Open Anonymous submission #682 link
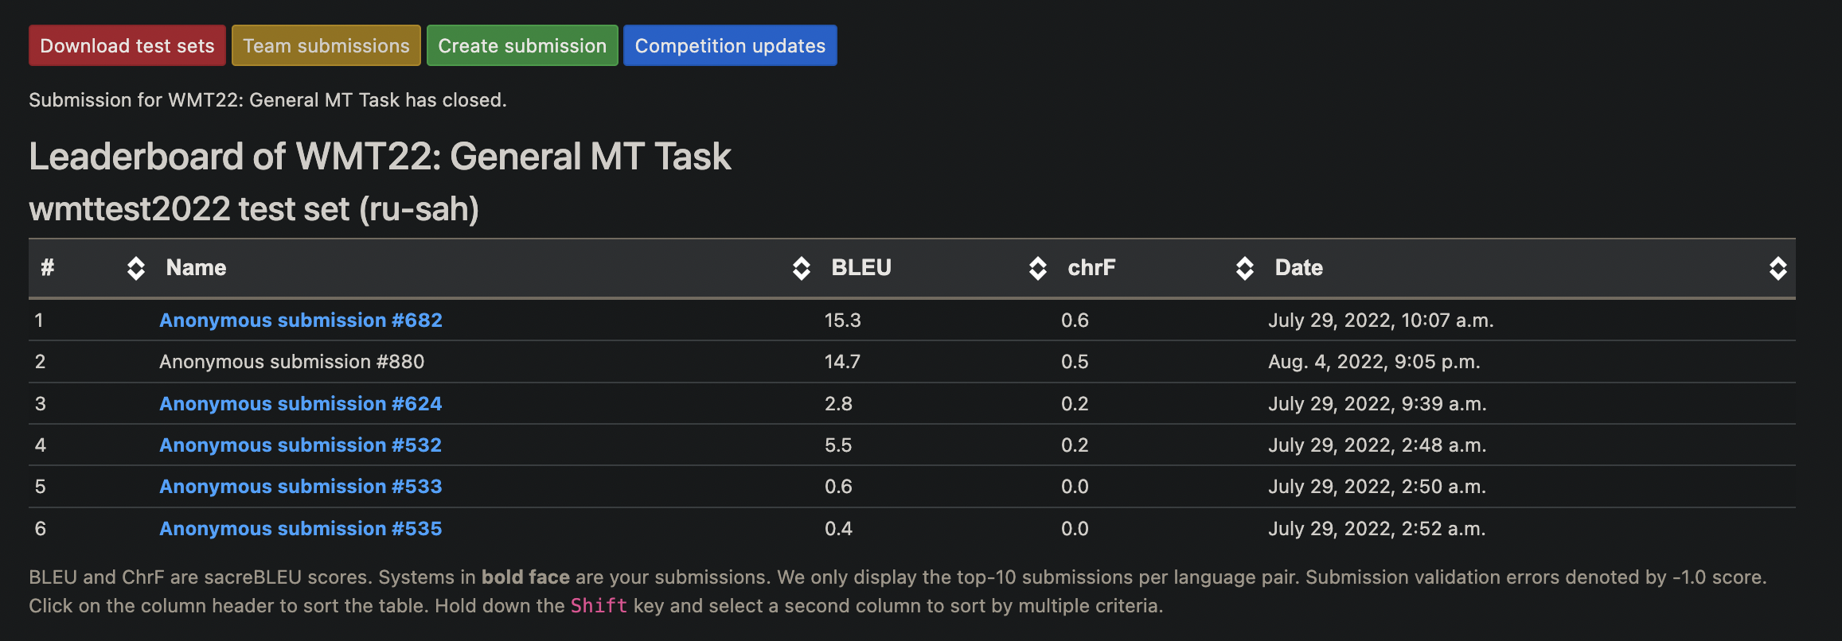Screen dimensions: 1842x641 click(x=301, y=320)
